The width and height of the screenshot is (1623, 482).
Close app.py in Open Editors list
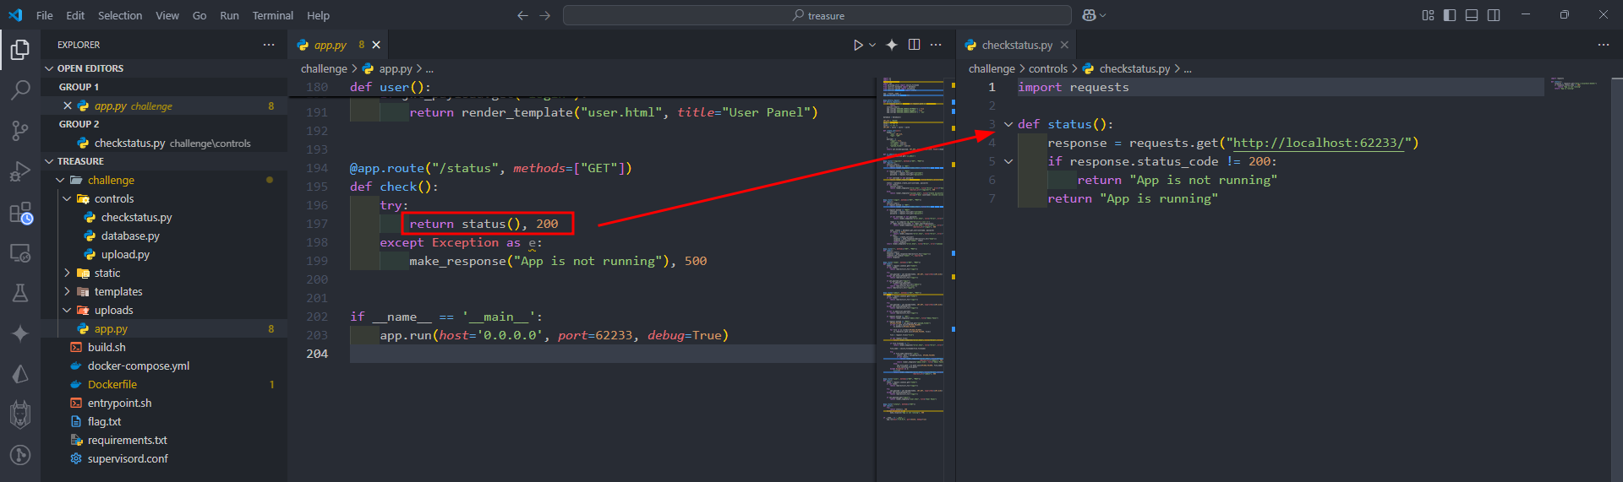click(x=68, y=106)
